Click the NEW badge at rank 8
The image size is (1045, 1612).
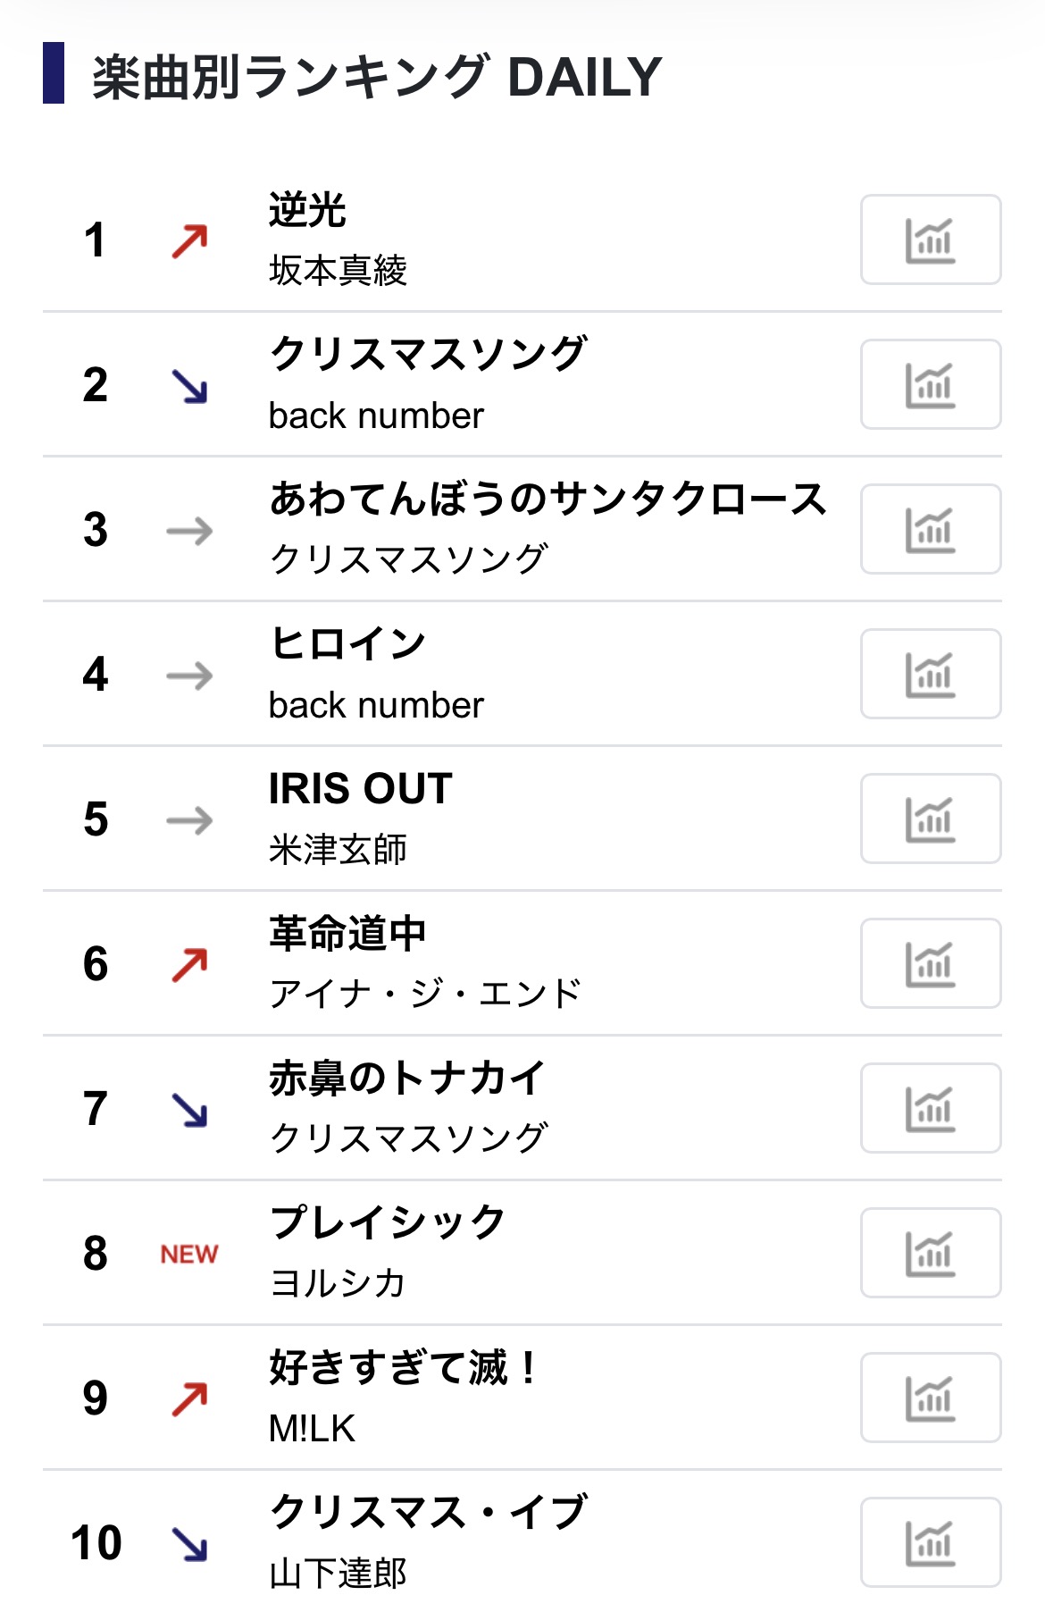coord(188,1255)
